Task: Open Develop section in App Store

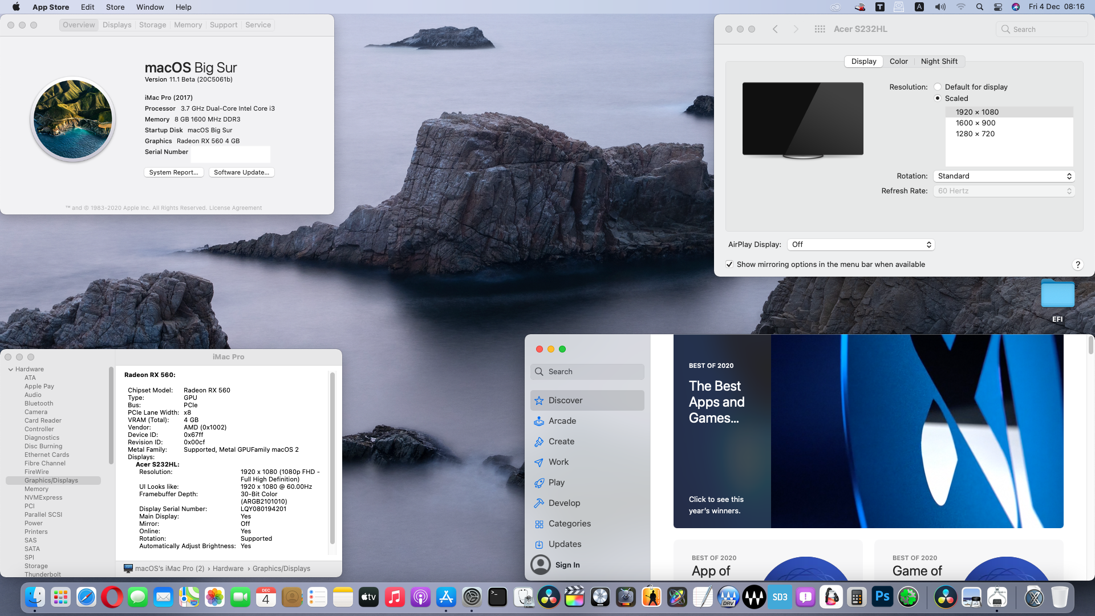Action: pos(587,503)
